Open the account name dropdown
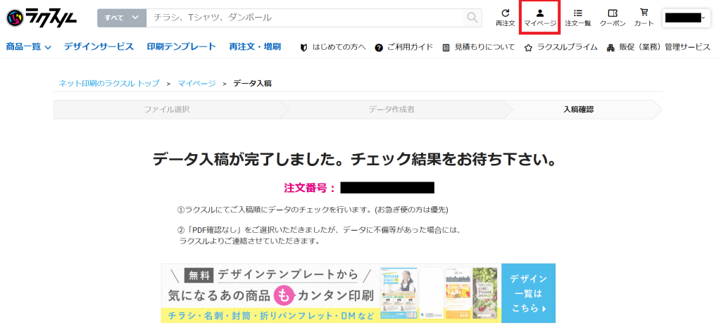 [x=685, y=18]
